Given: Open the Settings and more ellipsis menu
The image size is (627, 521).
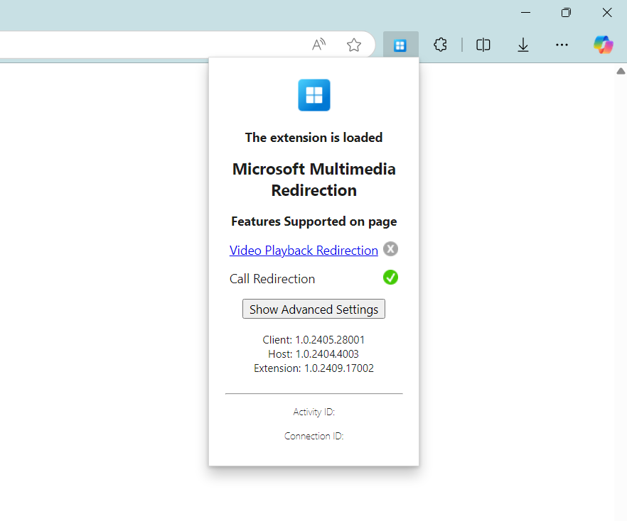Looking at the screenshot, I should click(x=562, y=44).
